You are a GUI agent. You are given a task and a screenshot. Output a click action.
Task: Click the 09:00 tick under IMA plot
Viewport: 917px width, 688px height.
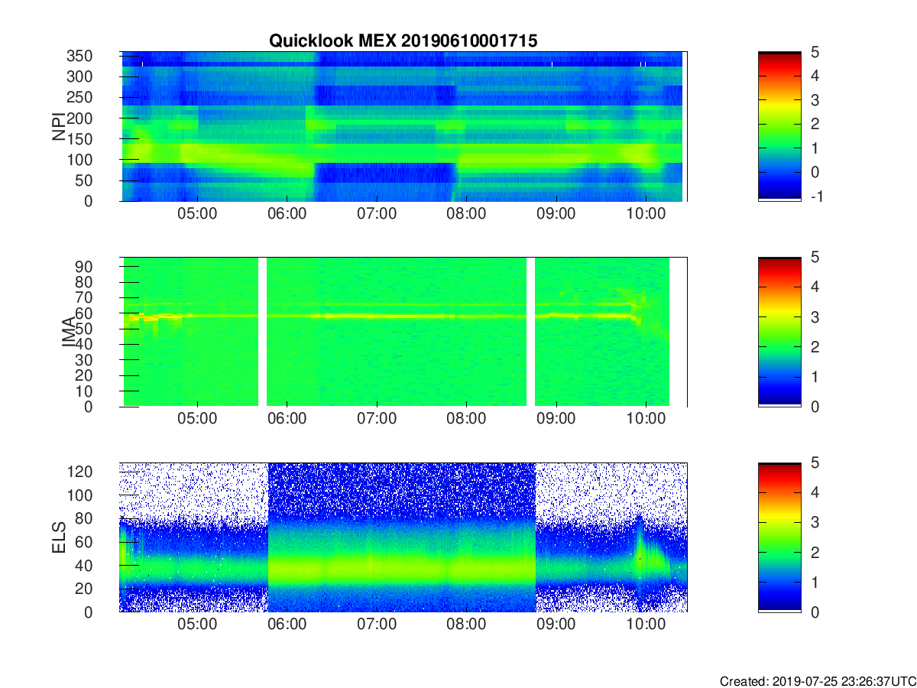[x=556, y=420]
